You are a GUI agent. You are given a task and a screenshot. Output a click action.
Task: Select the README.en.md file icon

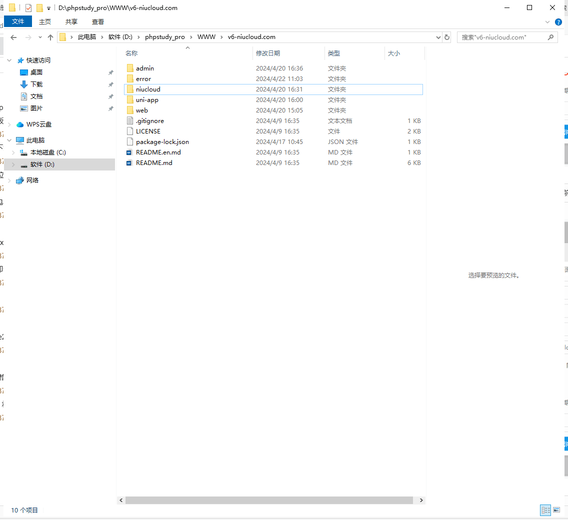pyautogui.click(x=129, y=152)
